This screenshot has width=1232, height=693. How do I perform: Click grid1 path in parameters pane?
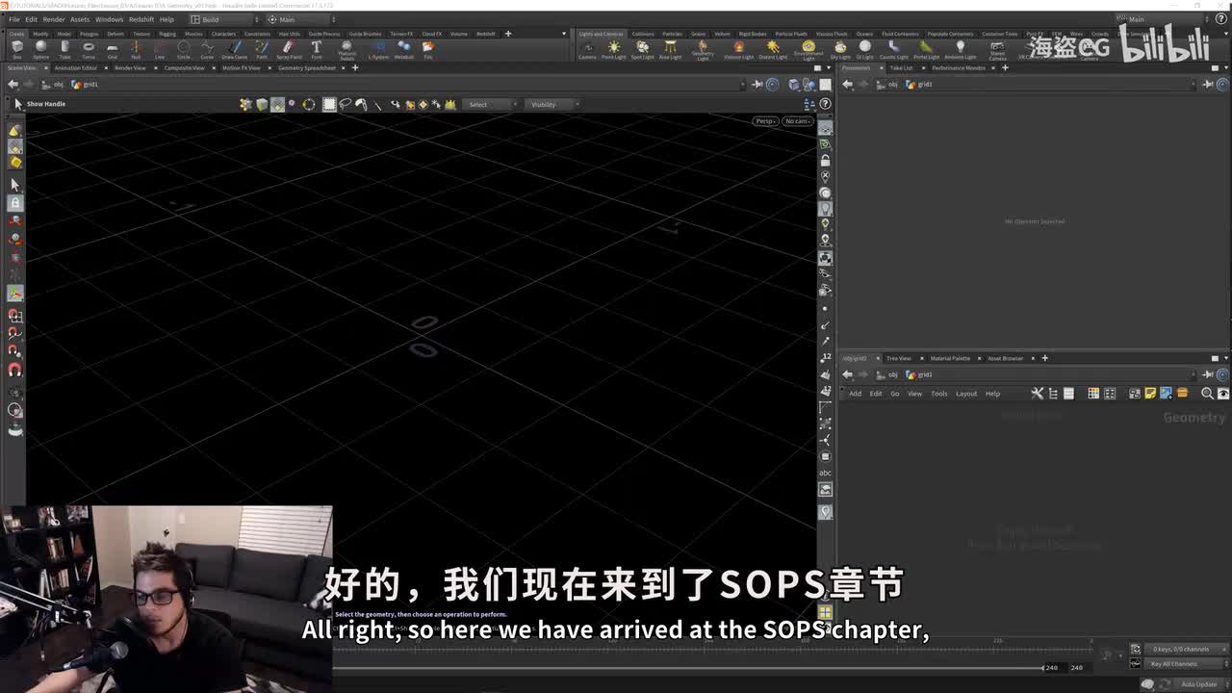coord(924,84)
